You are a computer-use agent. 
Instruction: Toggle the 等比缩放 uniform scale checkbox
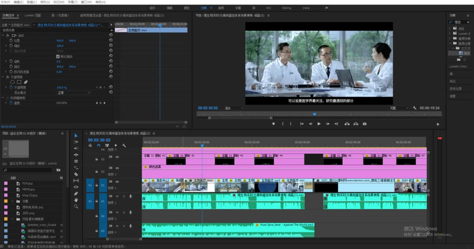(x=58, y=56)
